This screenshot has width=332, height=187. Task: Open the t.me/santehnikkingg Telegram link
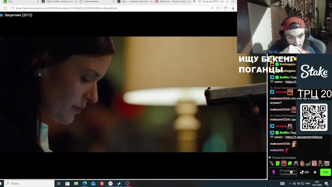(304, 137)
